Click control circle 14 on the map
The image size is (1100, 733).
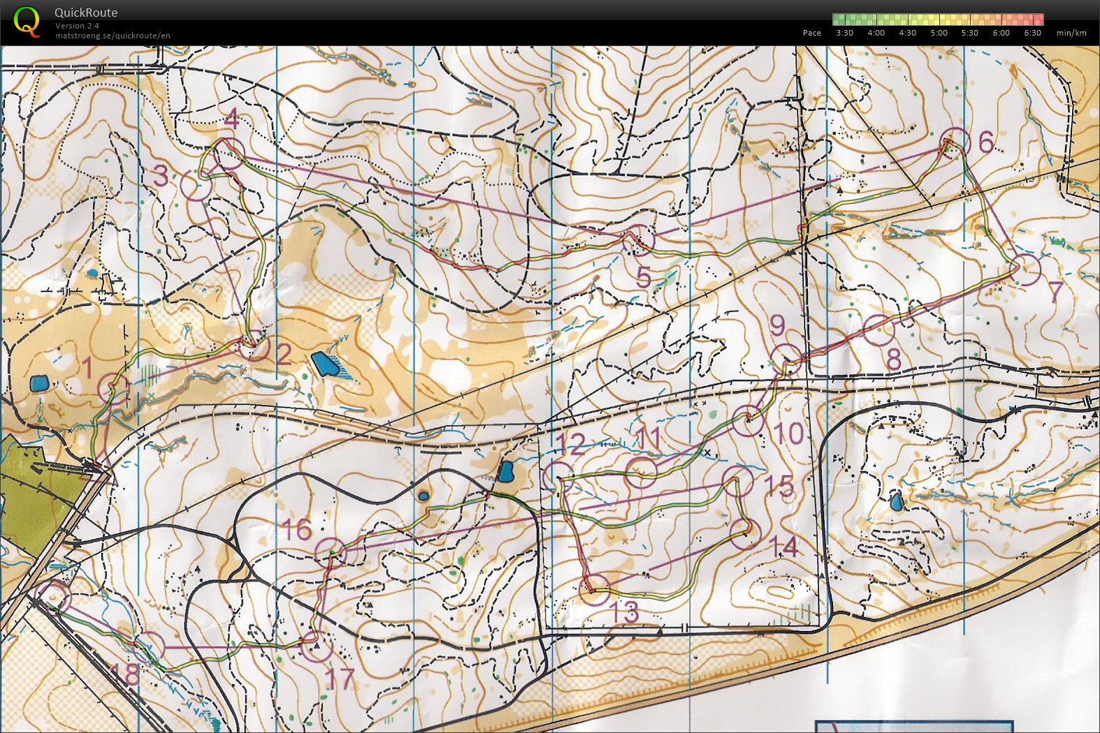click(745, 533)
